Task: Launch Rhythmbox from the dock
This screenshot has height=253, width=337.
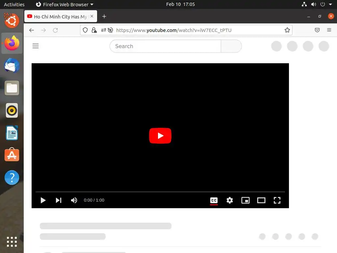Action: (x=12, y=111)
